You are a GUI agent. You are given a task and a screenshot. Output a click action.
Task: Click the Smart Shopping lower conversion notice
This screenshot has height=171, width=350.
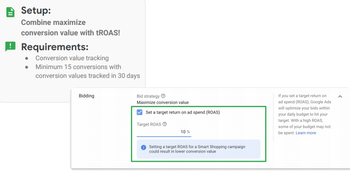tap(197, 149)
